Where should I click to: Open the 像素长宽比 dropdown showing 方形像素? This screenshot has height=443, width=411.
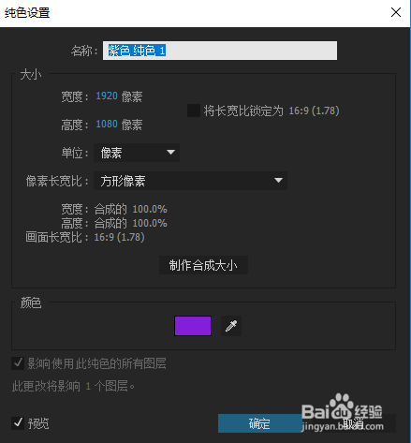point(190,181)
